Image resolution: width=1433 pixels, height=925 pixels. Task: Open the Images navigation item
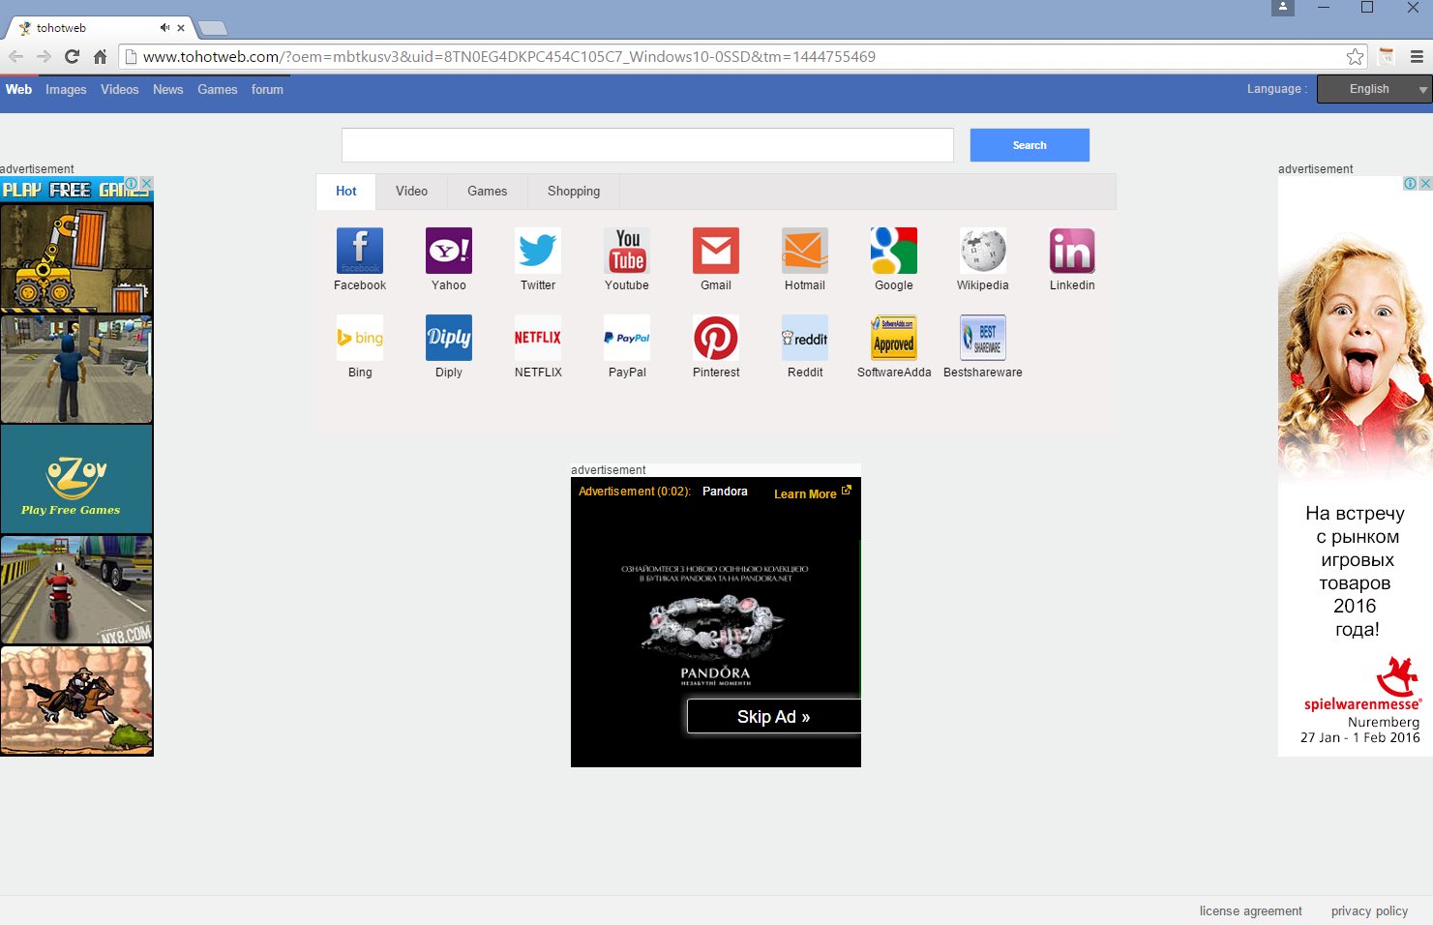coord(66,90)
